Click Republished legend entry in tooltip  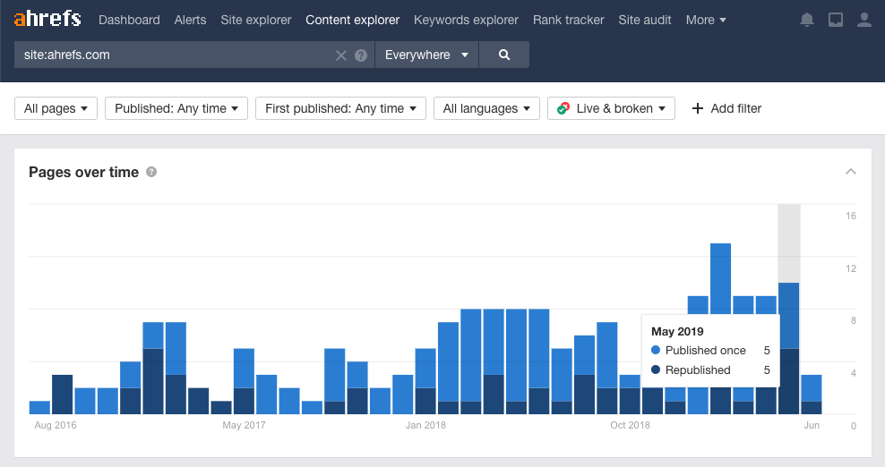tap(698, 370)
